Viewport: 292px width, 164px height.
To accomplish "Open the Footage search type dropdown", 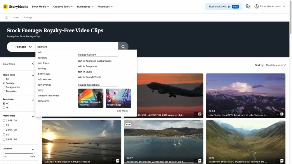I will [x=23, y=47].
